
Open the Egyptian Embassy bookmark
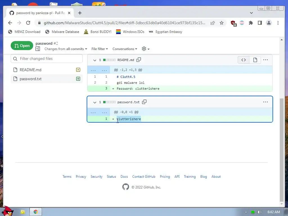[165, 32]
